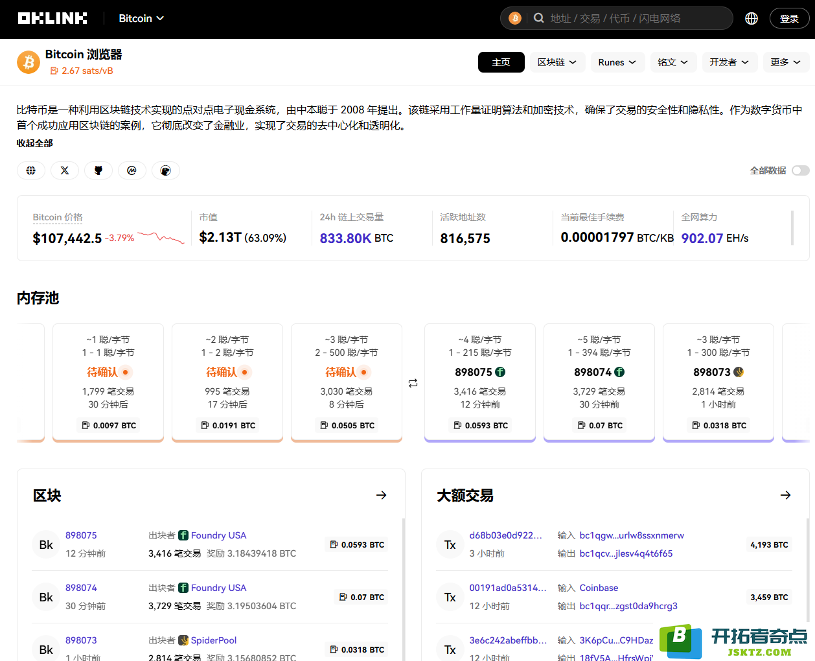Open the 大额交易 list arrow
815x661 pixels.
point(786,495)
